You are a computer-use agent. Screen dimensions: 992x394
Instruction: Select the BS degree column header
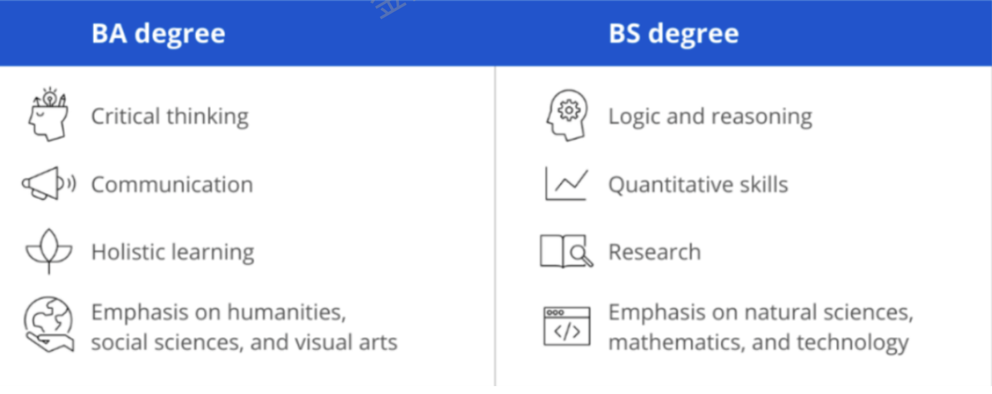(x=673, y=33)
